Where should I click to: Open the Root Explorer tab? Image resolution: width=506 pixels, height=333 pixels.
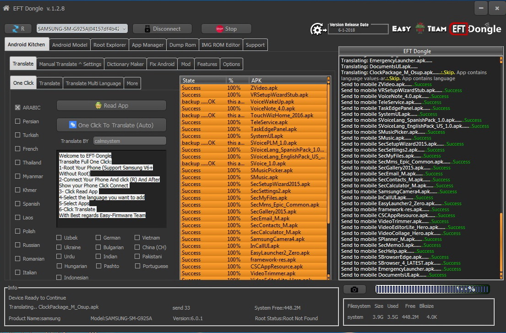click(110, 45)
